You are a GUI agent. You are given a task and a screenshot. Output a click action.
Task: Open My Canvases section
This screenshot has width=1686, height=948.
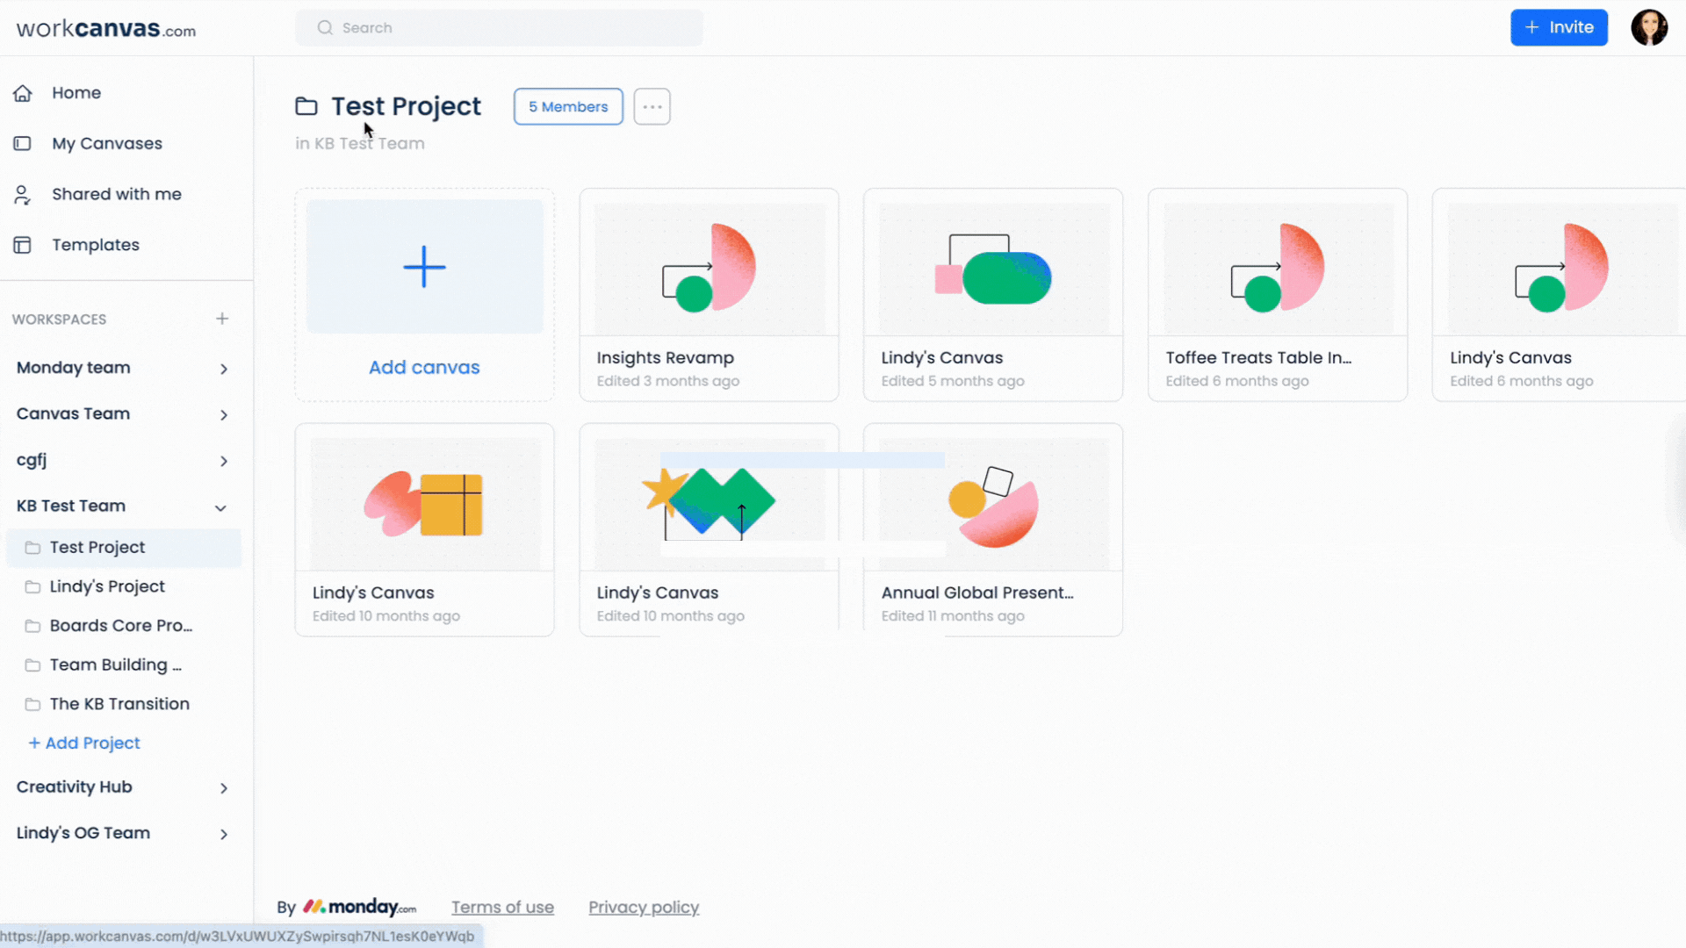[x=107, y=144]
